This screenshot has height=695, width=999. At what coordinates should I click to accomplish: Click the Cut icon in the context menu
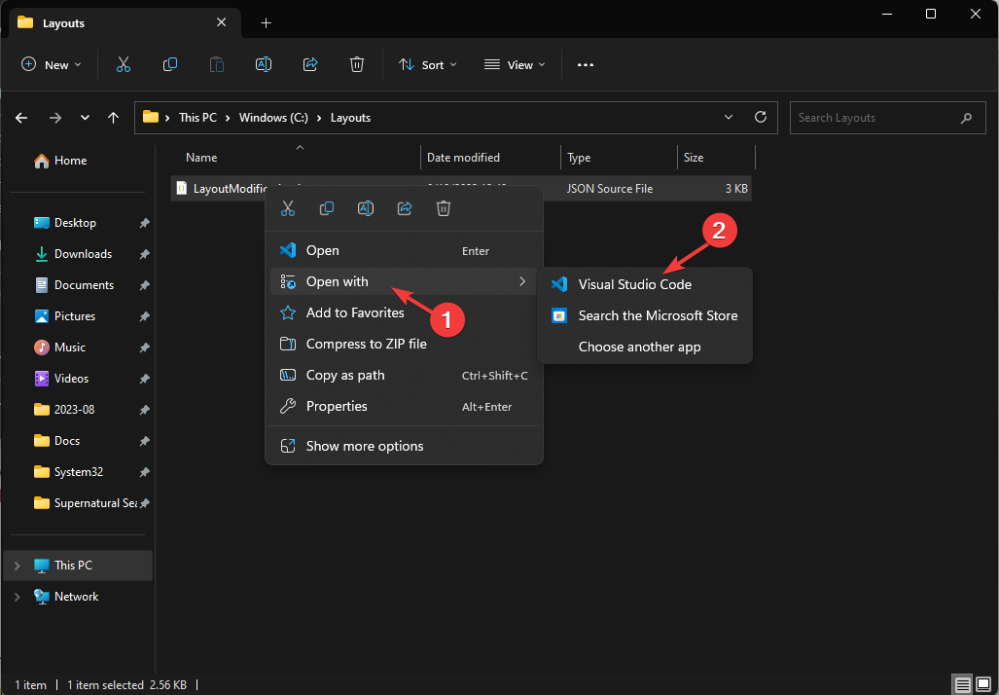tap(288, 208)
